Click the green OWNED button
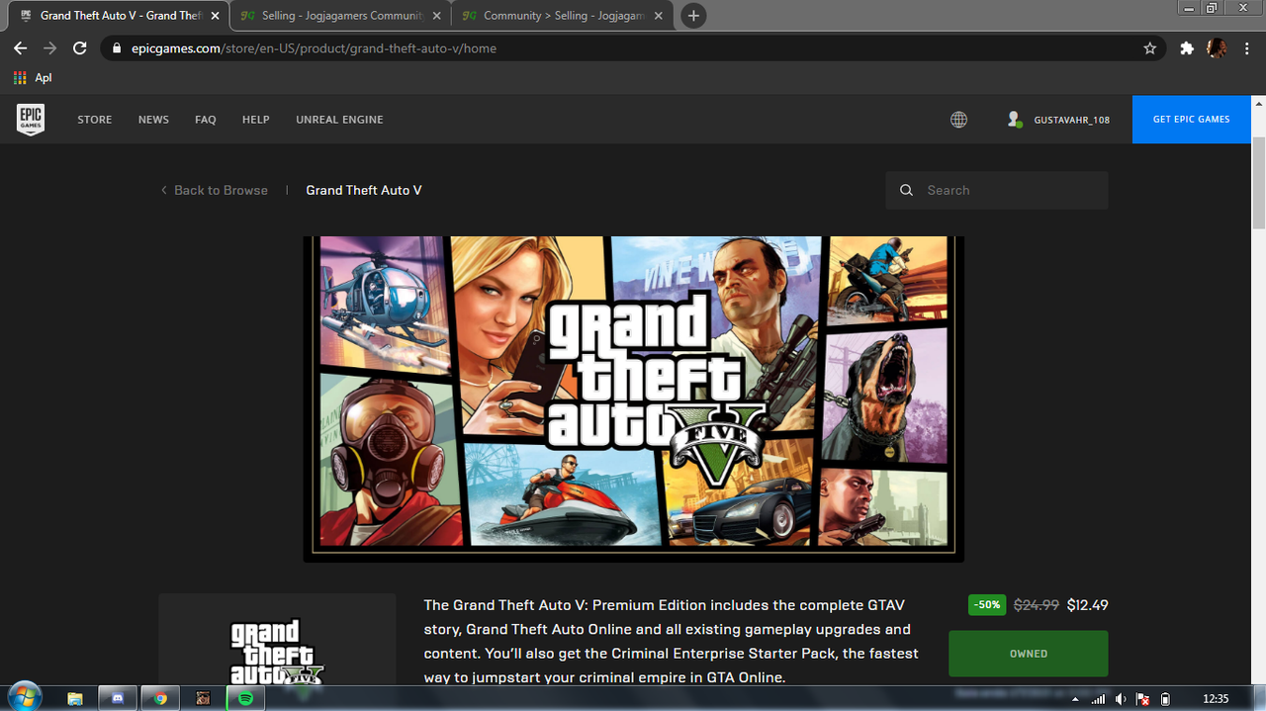The height and width of the screenshot is (711, 1266). coord(1029,654)
